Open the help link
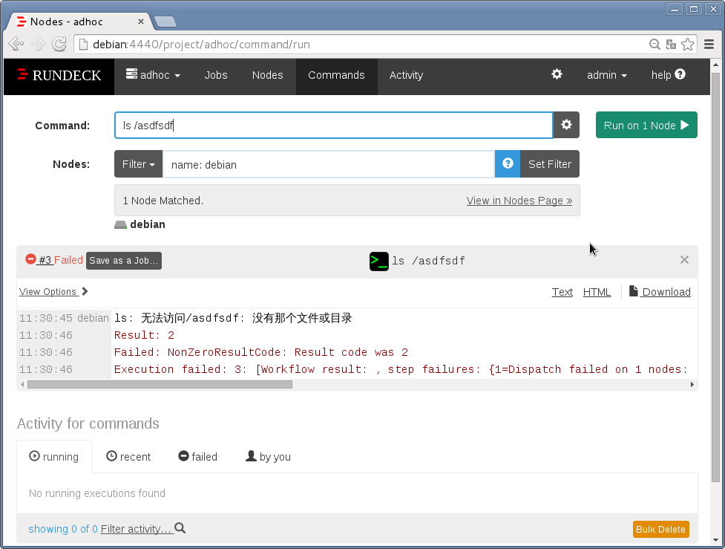The image size is (725, 549). click(x=668, y=74)
